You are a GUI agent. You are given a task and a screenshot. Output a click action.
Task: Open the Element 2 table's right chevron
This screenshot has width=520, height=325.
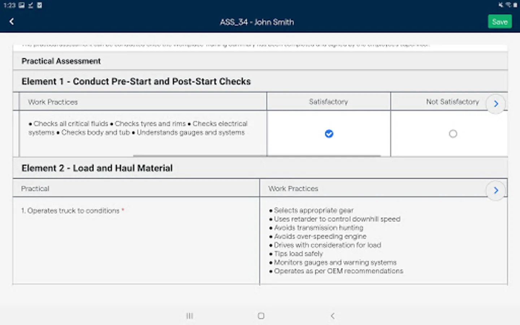pos(496,190)
